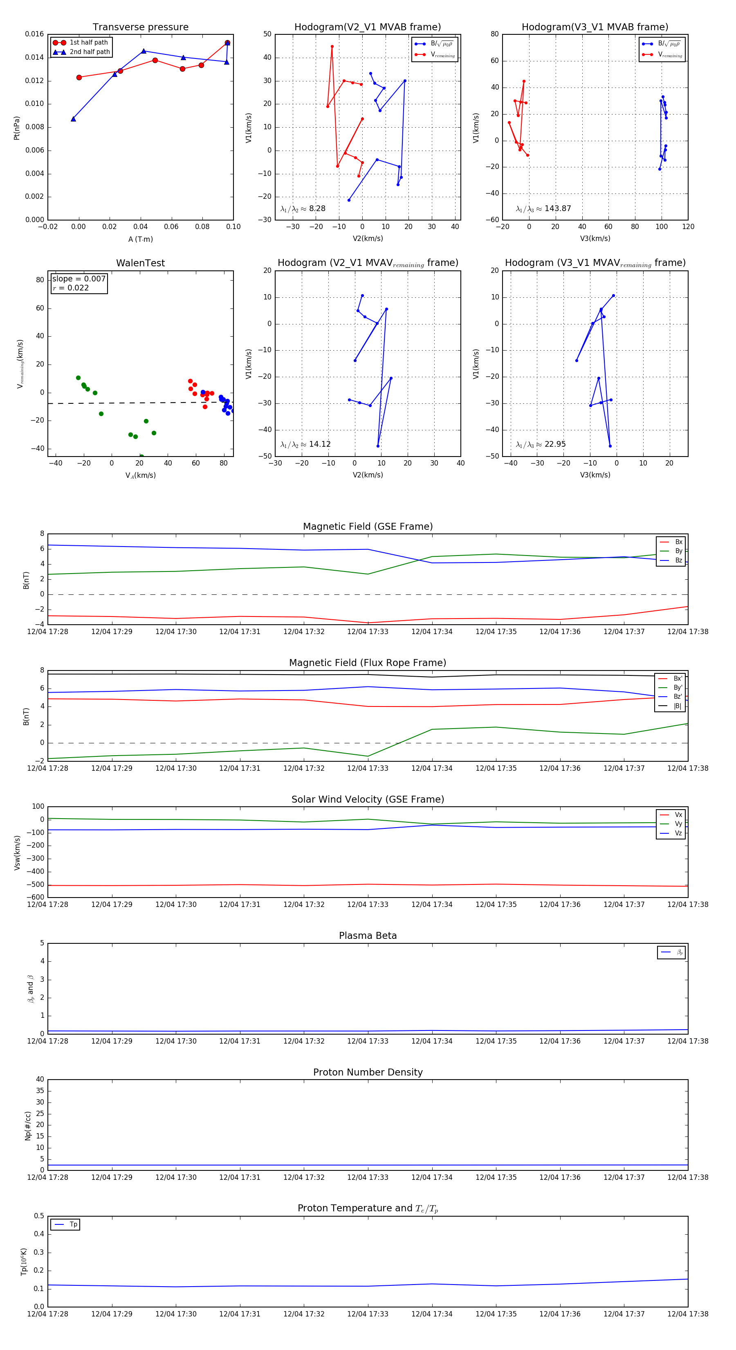The height and width of the screenshot is (1350, 736).
Task: Click the "V_A(km/s)" x-axis label in WalenTest
Action: pos(140,475)
